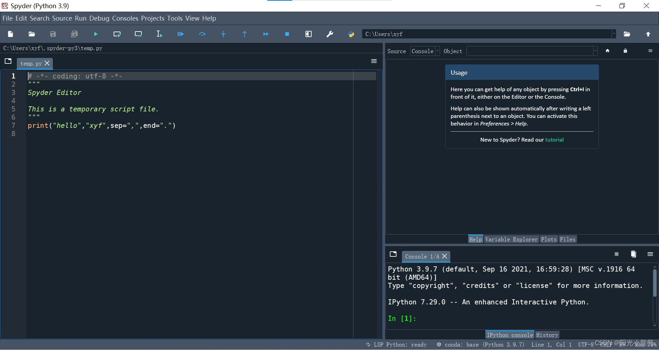Image resolution: width=659 pixels, height=350 pixels.
Task: Expand the Object field dropdown arrow
Action: point(596,51)
